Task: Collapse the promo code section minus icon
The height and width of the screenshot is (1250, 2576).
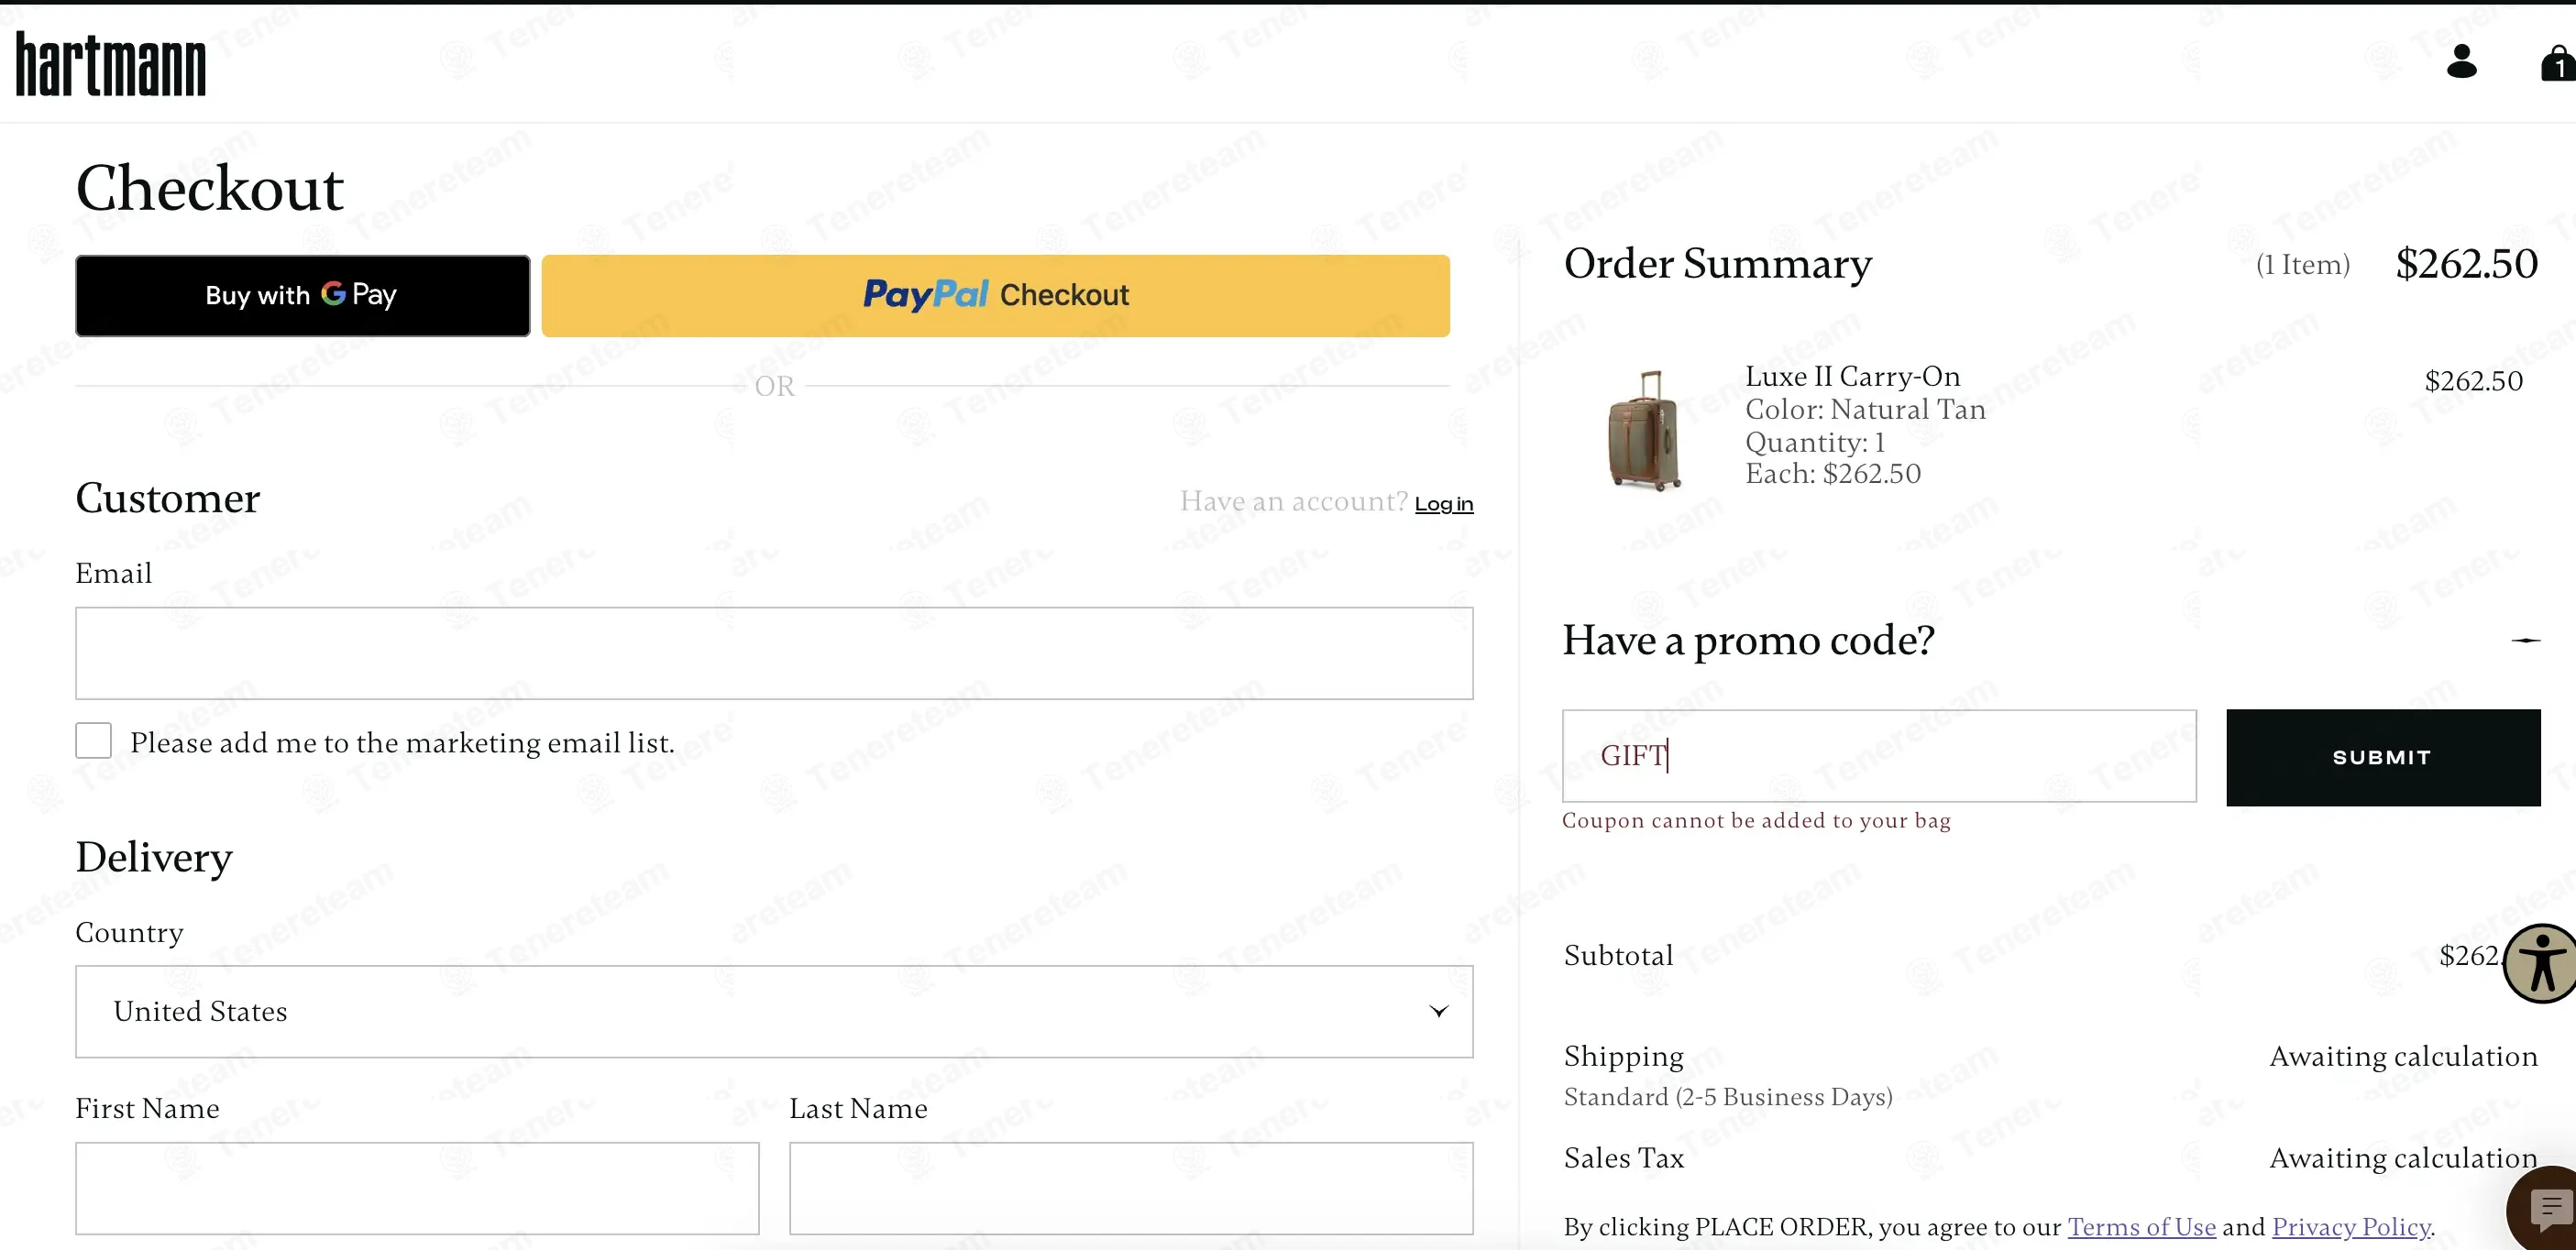Action: coord(2525,640)
